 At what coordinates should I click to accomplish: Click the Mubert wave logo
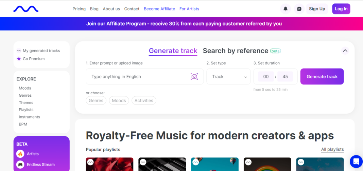[26, 9]
